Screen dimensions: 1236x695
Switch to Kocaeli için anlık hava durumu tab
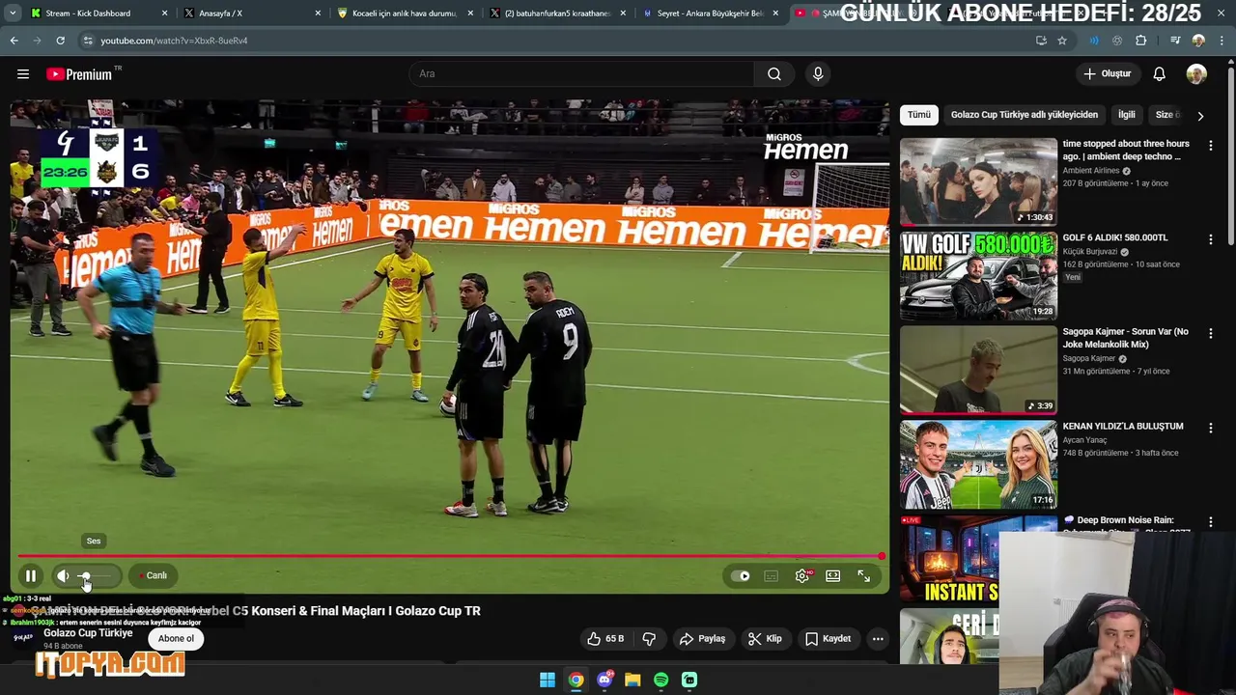(x=404, y=14)
